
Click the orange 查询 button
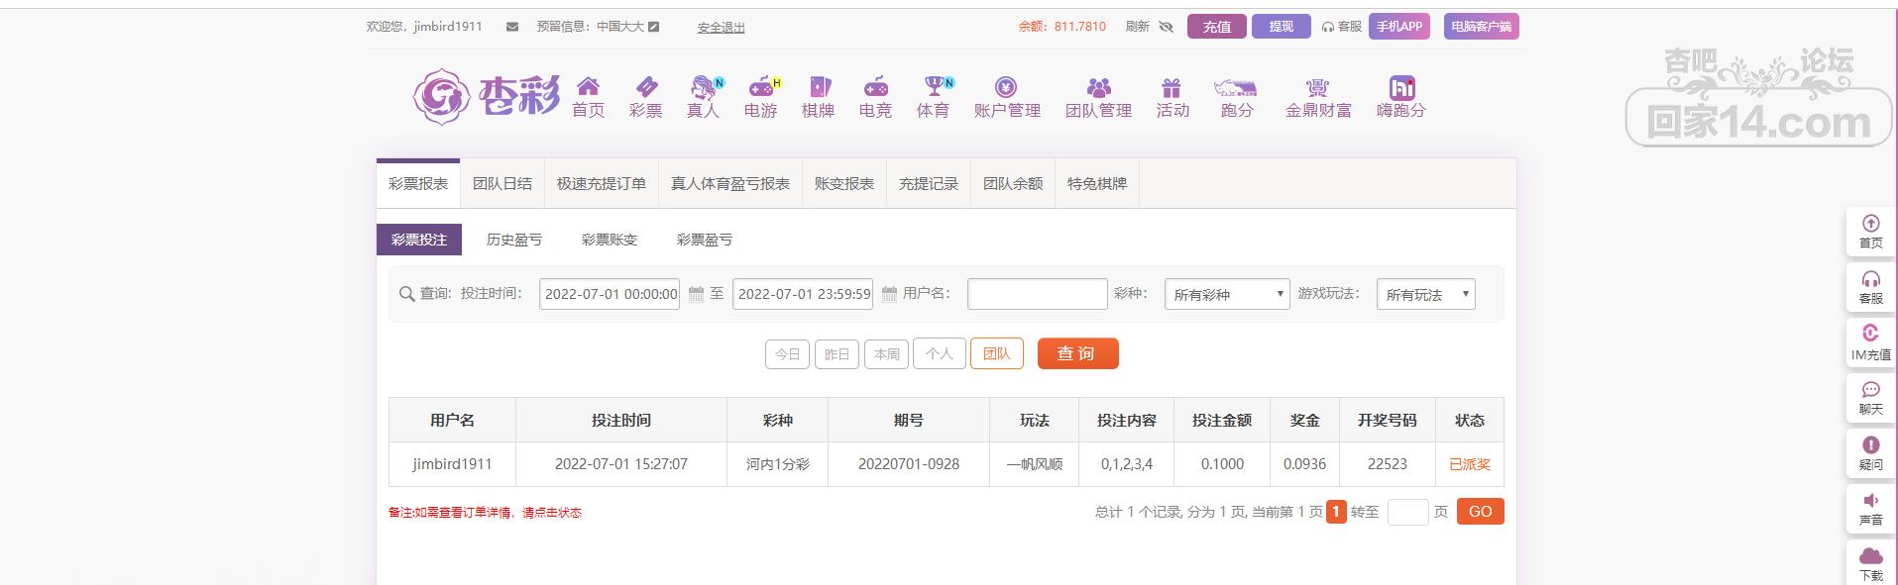click(x=1077, y=353)
